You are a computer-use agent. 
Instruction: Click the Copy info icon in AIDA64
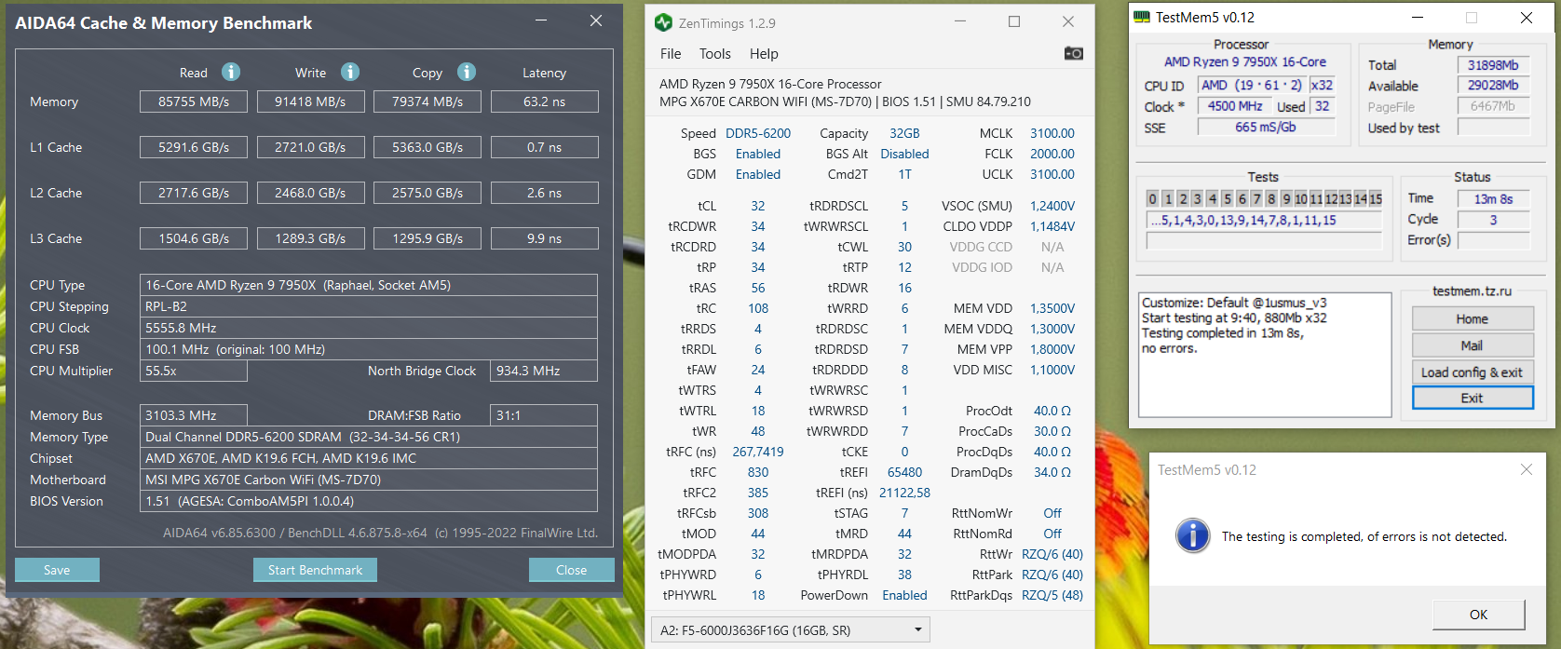click(x=467, y=72)
